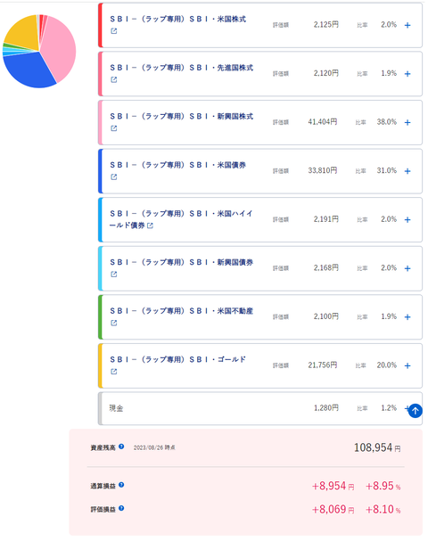Open external link icon for SBI・新興国株式

(113, 128)
